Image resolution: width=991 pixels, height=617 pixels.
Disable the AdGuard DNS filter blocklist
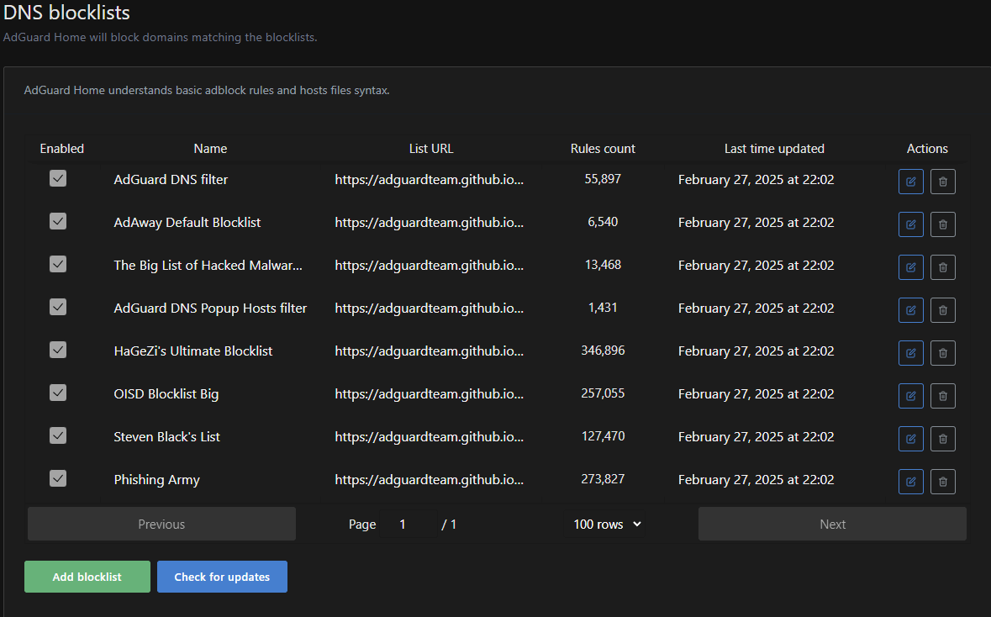[58, 178]
